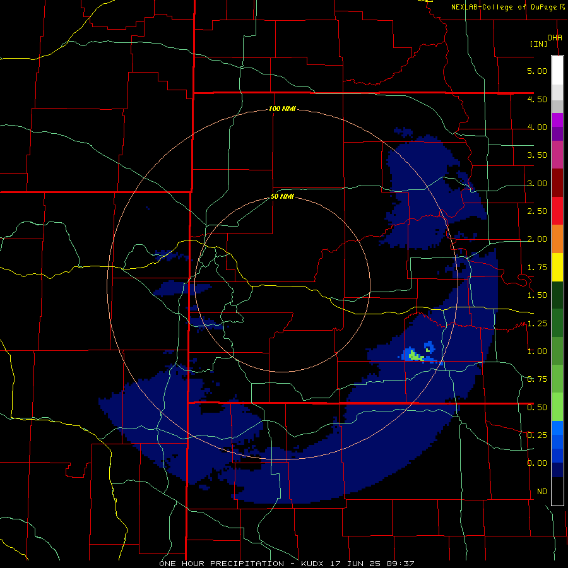Select the bright magenta legend swatch

click(x=557, y=120)
